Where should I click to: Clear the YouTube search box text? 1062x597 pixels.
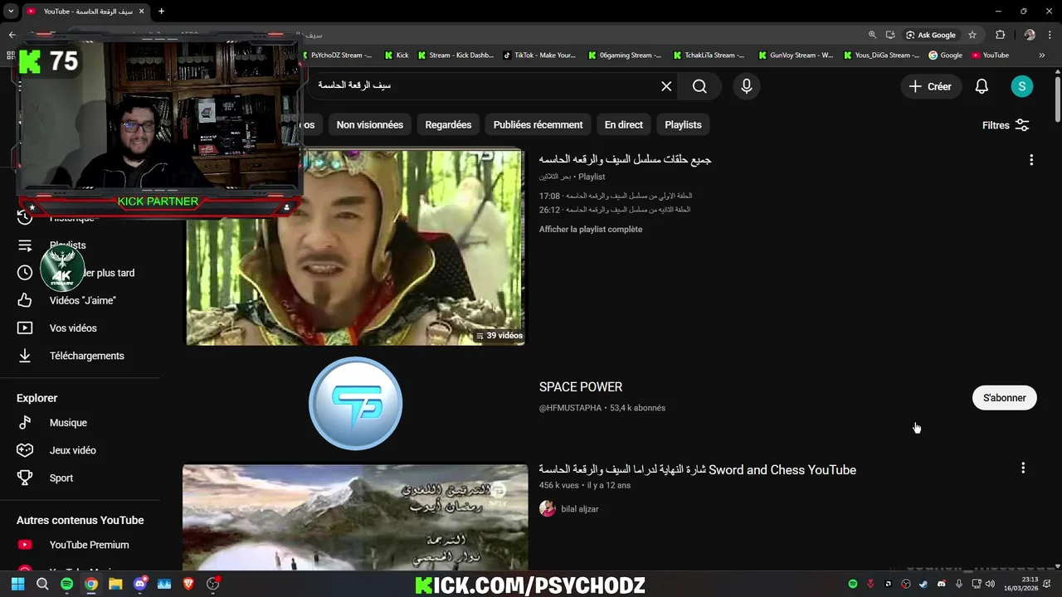click(x=666, y=86)
